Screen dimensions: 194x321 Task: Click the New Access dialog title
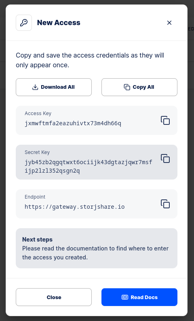coord(59,23)
